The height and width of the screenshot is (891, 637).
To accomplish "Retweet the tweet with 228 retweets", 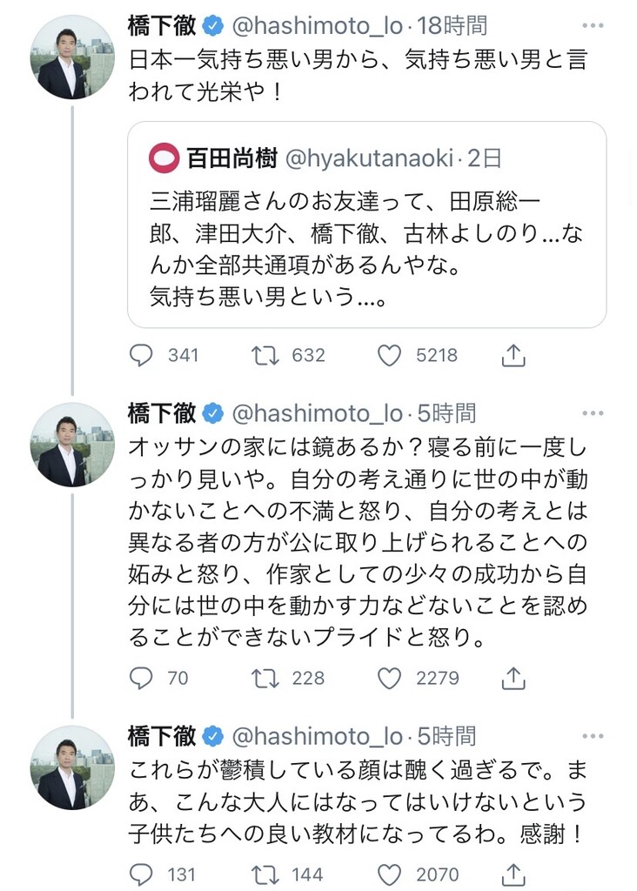I will tap(263, 677).
